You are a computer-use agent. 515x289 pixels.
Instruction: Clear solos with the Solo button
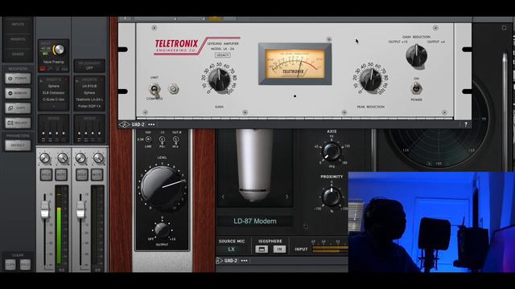click(x=25, y=264)
